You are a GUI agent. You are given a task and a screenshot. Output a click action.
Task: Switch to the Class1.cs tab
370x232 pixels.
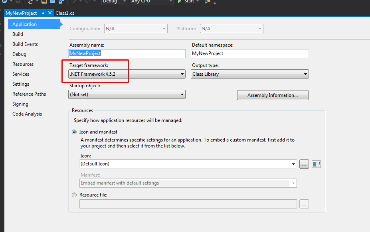coord(65,13)
